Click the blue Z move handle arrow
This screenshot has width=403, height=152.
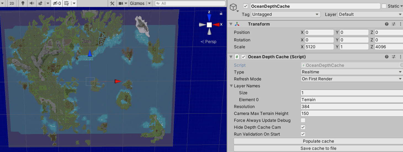pos(90,53)
